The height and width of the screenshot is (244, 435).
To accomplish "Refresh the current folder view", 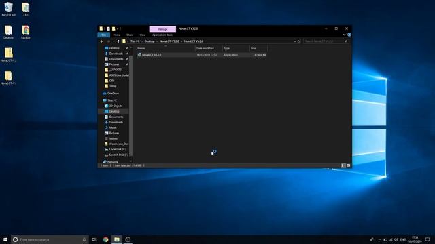I will (299, 41).
